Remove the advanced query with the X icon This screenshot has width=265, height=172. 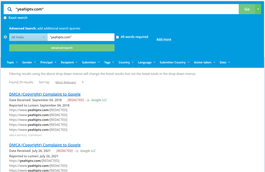(x=5, y=37)
